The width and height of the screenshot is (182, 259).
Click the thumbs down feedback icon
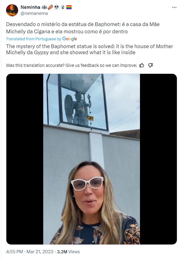tap(150, 65)
